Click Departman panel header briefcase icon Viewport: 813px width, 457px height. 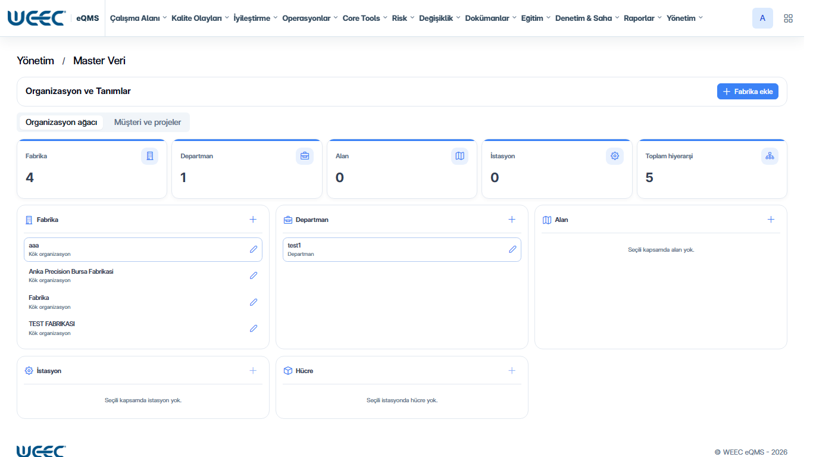tap(288, 220)
